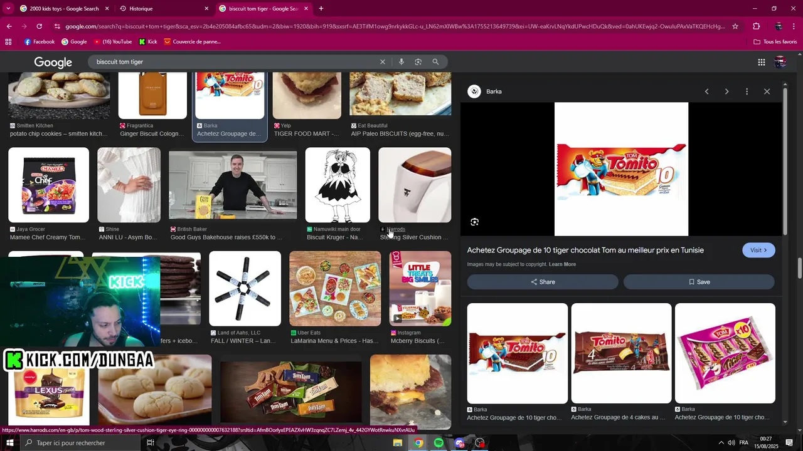Viewport: 803px width, 451px height.
Task: Reload the page
Action: pos(39,26)
